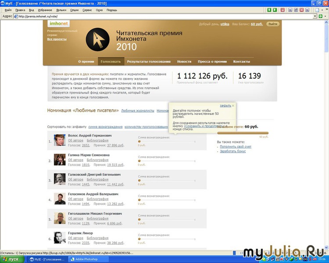This screenshot has height=263, width=329.
Task: Click votes link «1445» for Галковский
Action: (86, 185)
